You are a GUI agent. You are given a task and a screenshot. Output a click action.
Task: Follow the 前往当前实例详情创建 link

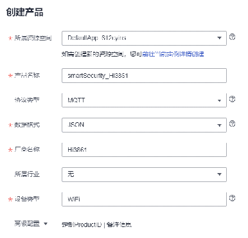(173, 54)
